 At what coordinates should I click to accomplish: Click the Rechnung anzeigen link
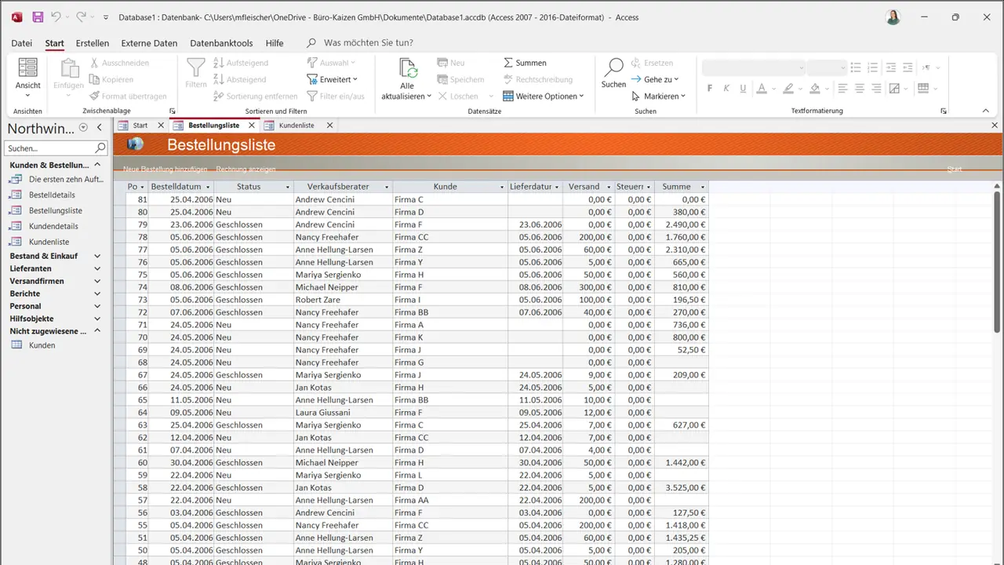[246, 169]
